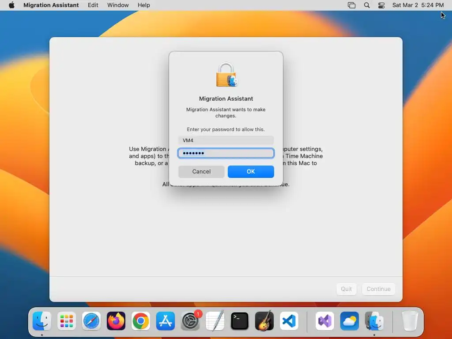This screenshot has width=452, height=339.
Task: Click the VM4 username field
Action: pyautogui.click(x=226, y=140)
